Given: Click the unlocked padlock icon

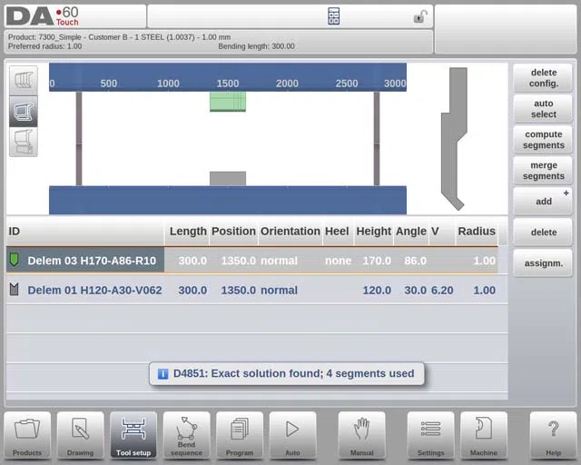Looking at the screenshot, I should click(x=420, y=16).
